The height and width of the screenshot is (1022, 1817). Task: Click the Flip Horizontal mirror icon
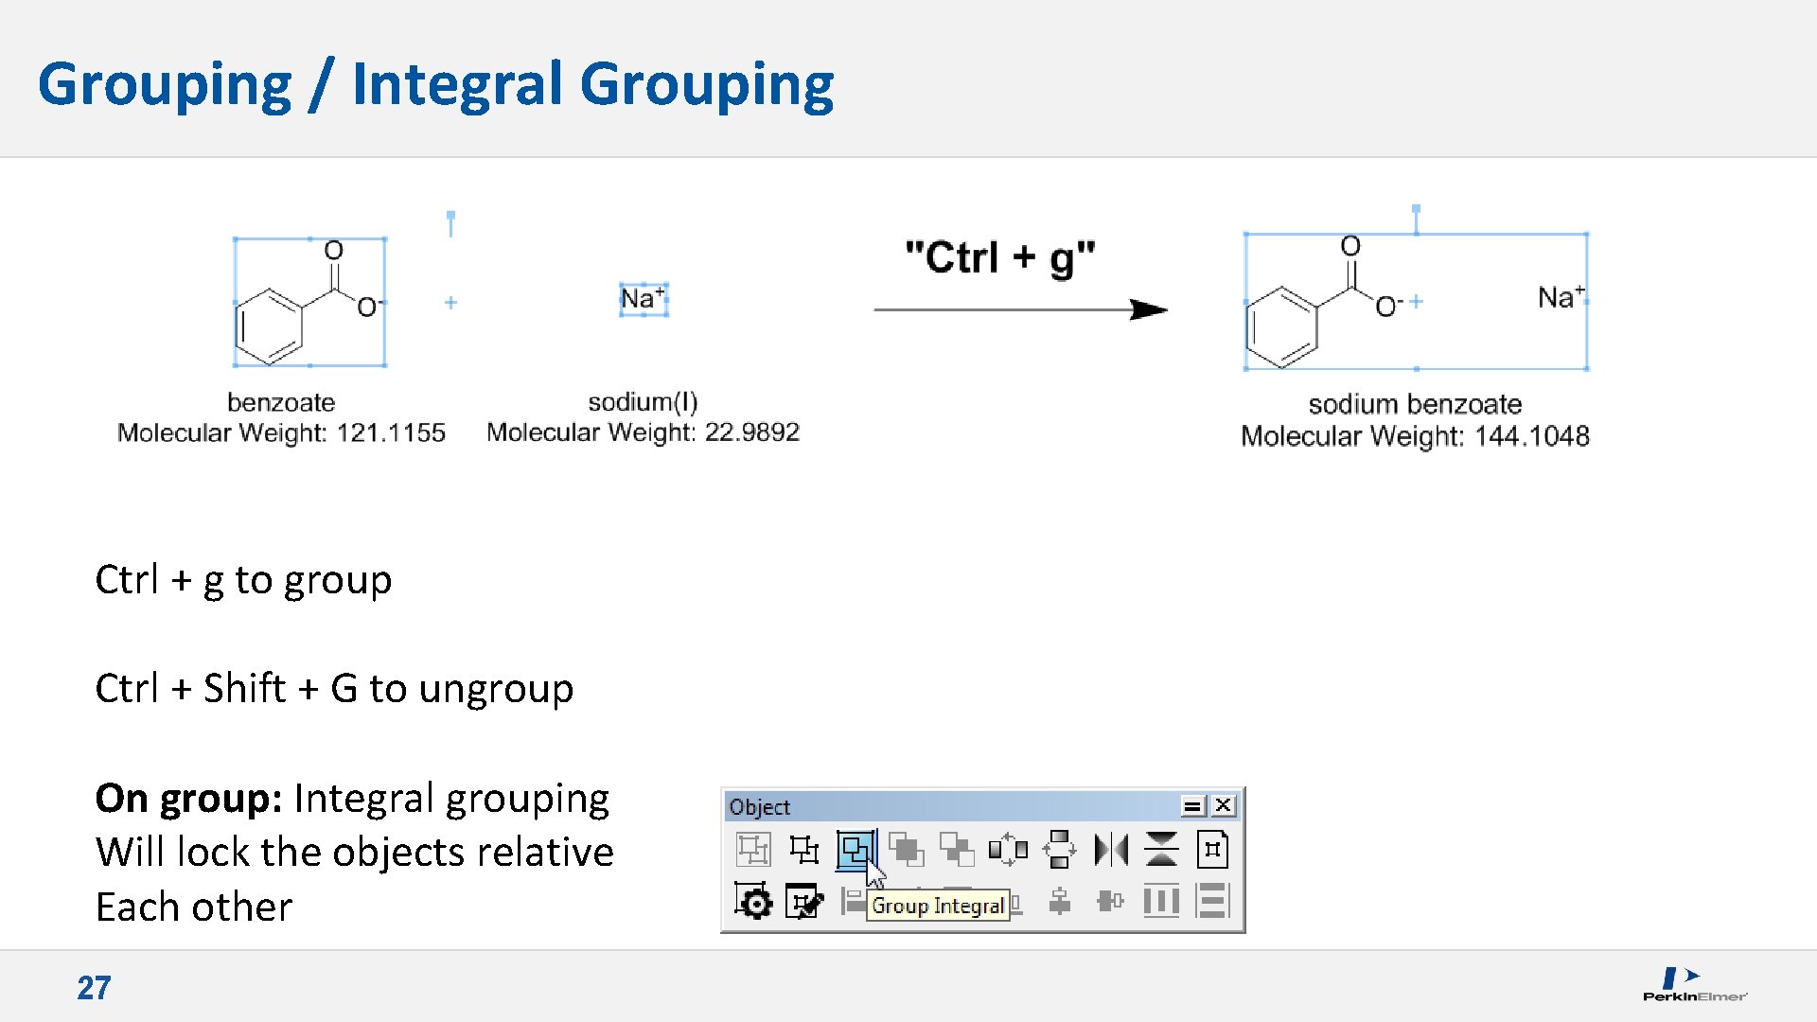tap(1110, 850)
